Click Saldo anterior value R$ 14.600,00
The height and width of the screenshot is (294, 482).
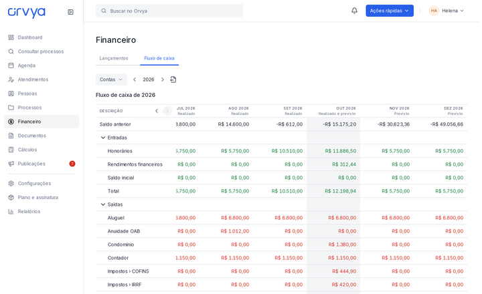[234, 124]
